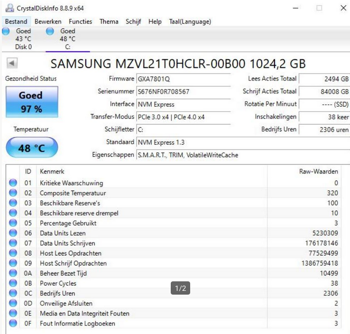
Task: Click the status orb for Composite Temperatuur
Action: (x=13, y=193)
